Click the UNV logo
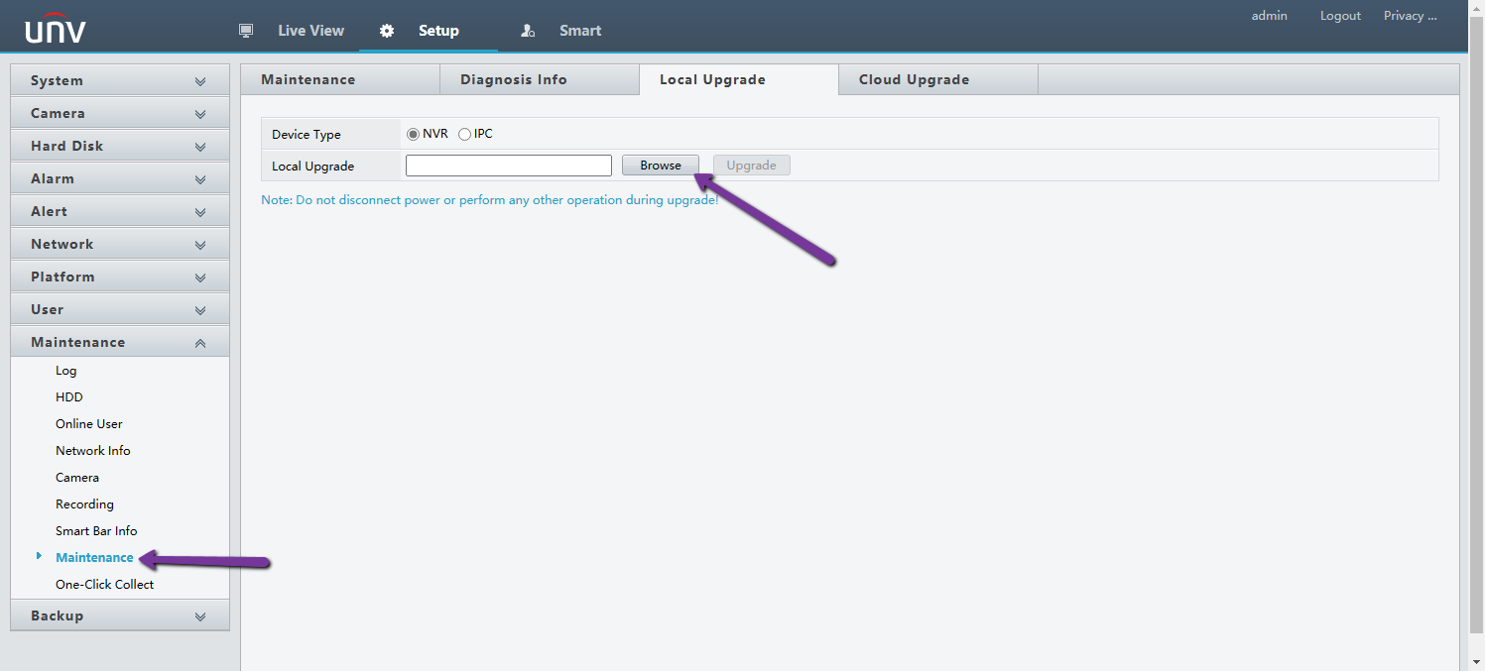Image resolution: width=1485 pixels, height=671 pixels. (56, 31)
